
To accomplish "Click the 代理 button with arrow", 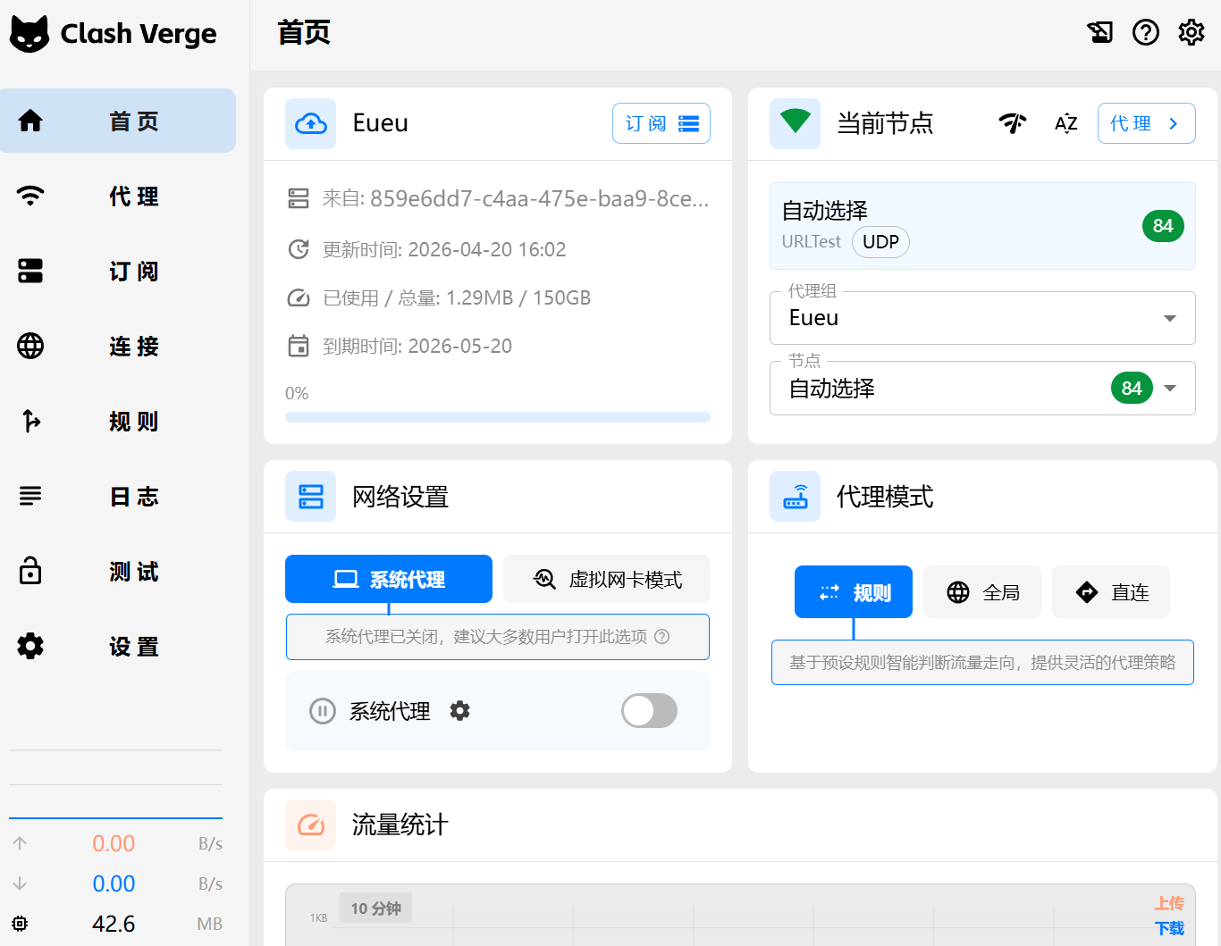I will pyautogui.click(x=1146, y=123).
